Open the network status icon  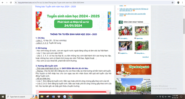click(163, 97)
